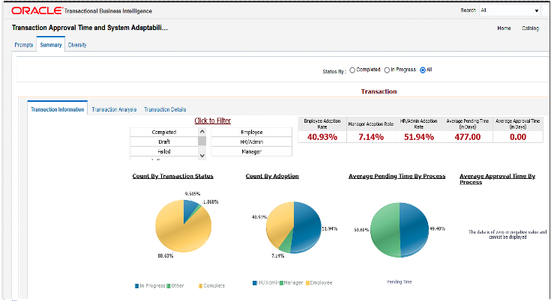Click the Average Pending Time pie chart
Viewport: 551px width, 301px height.
point(400,230)
